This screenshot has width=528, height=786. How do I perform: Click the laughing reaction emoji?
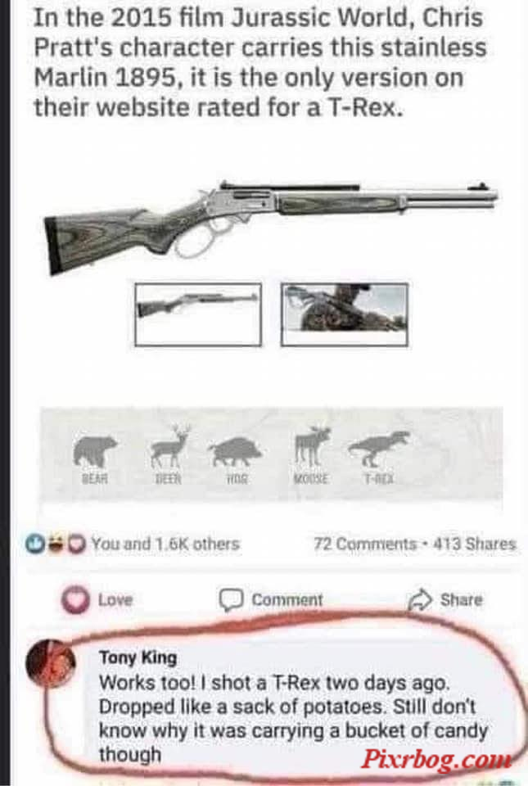(56, 544)
